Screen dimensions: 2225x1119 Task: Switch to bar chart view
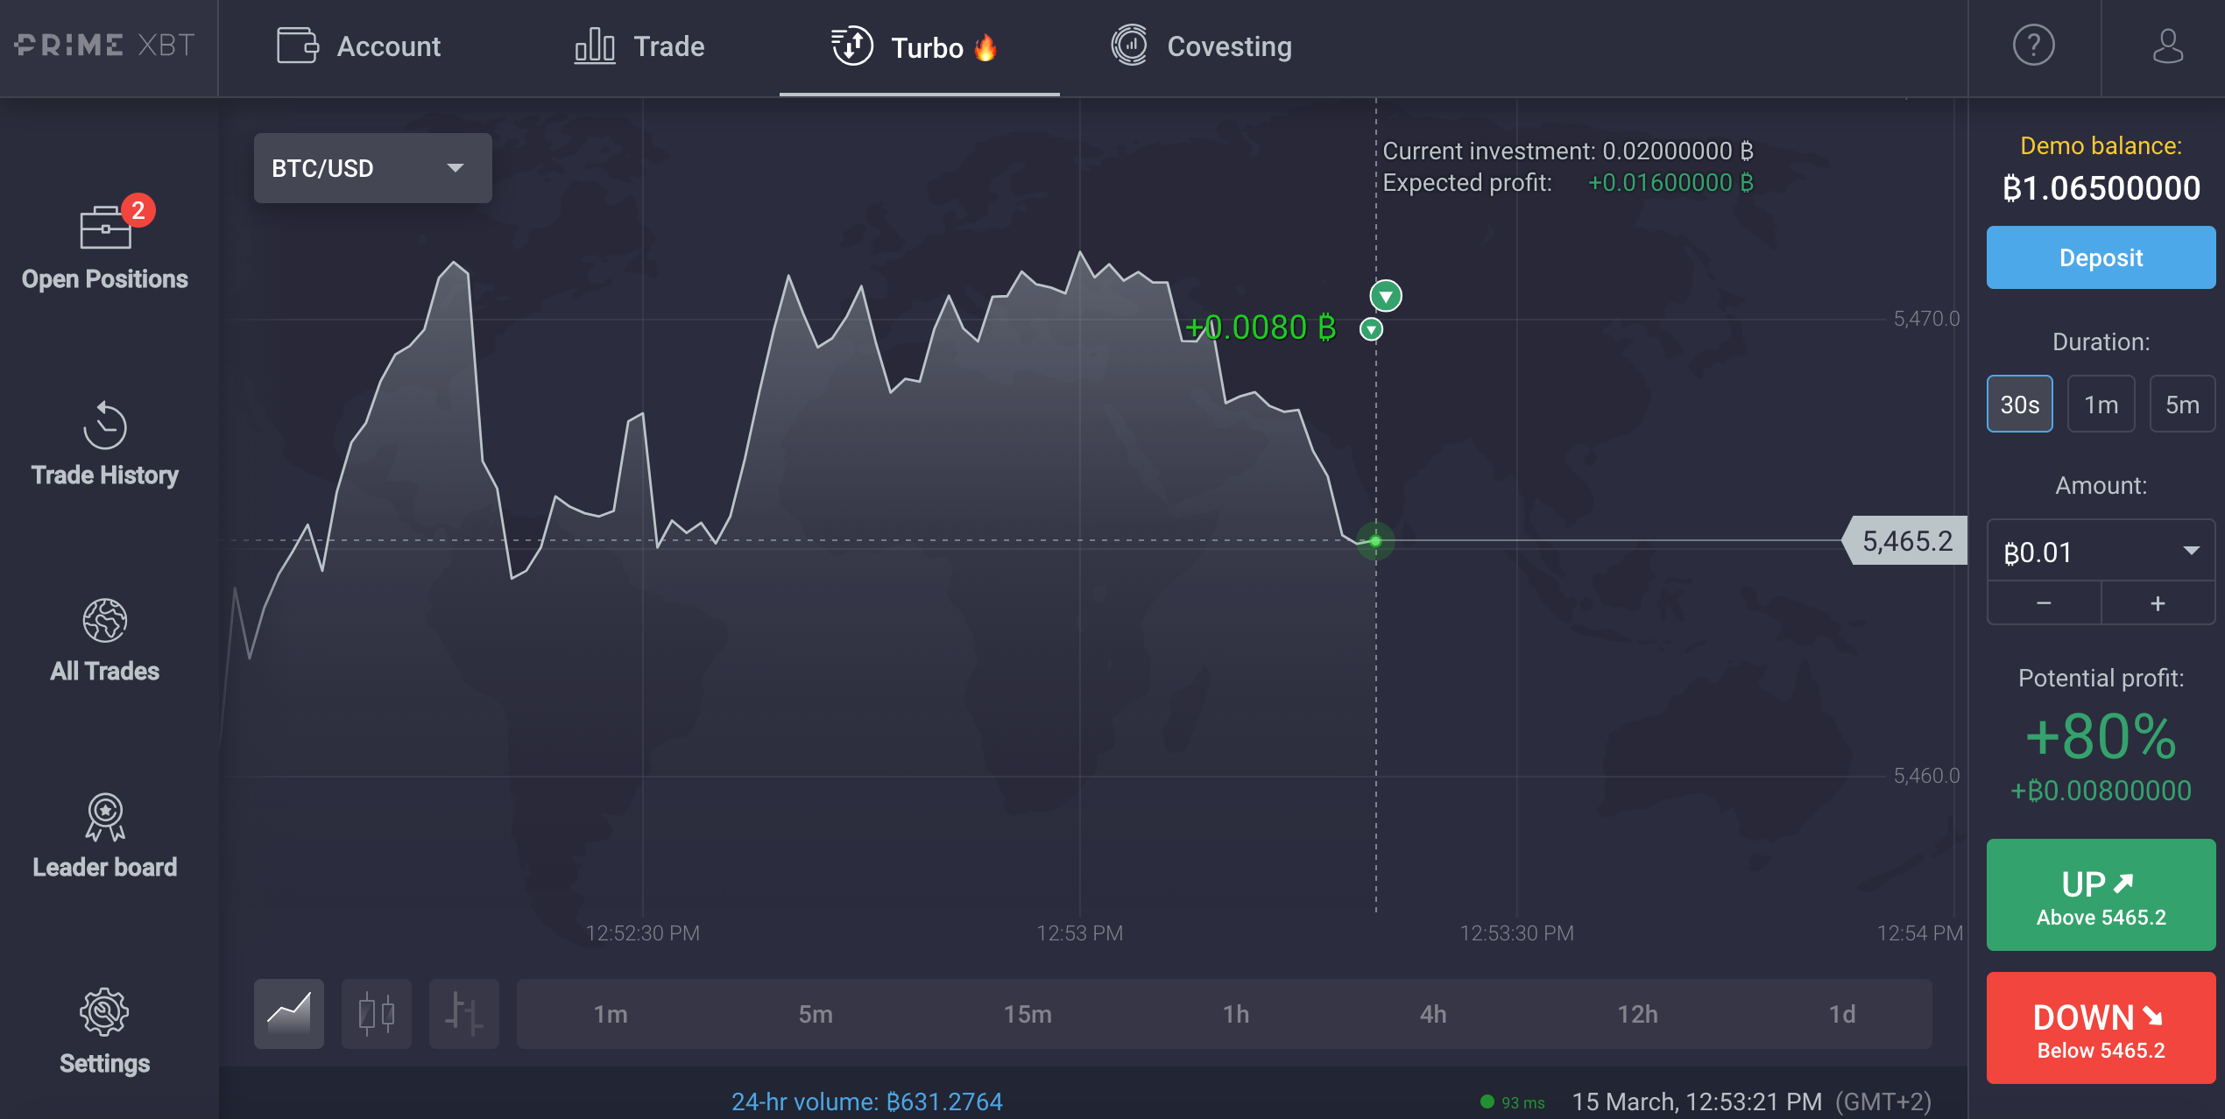[x=464, y=1014]
